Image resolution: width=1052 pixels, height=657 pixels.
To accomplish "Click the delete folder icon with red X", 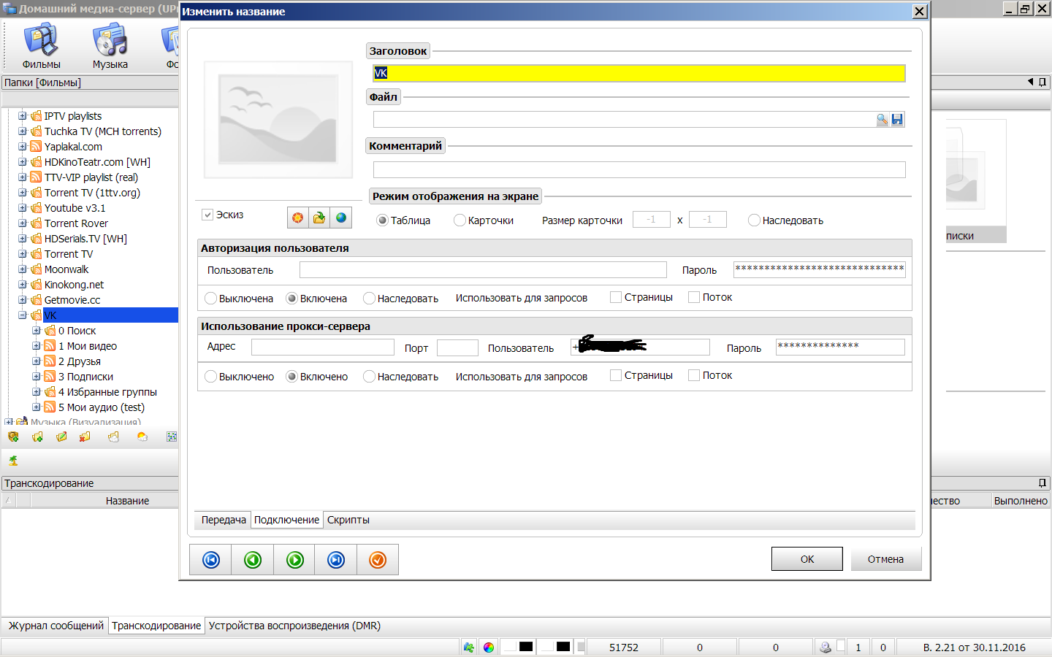I will click(85, 437).
